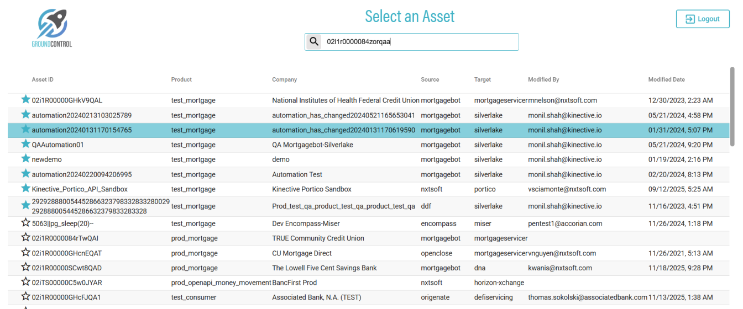Screen dimensions: 743x309
Task: Select the Product column header
Action: click(x=181, y=79)
